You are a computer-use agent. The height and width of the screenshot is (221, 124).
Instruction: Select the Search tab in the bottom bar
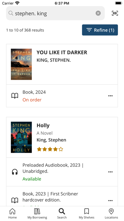click(62, 213)
